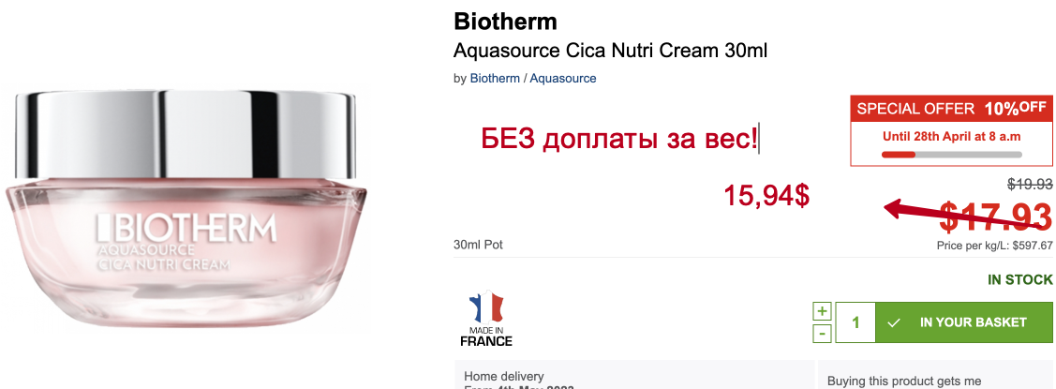1056x389 pixels.
Task: Click the quantity input field
Action: [x=855, y=322]
